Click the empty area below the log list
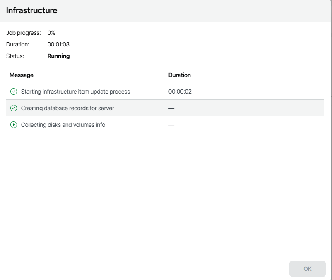Screen dimensions: 332x280 click(x=166, y=191)
